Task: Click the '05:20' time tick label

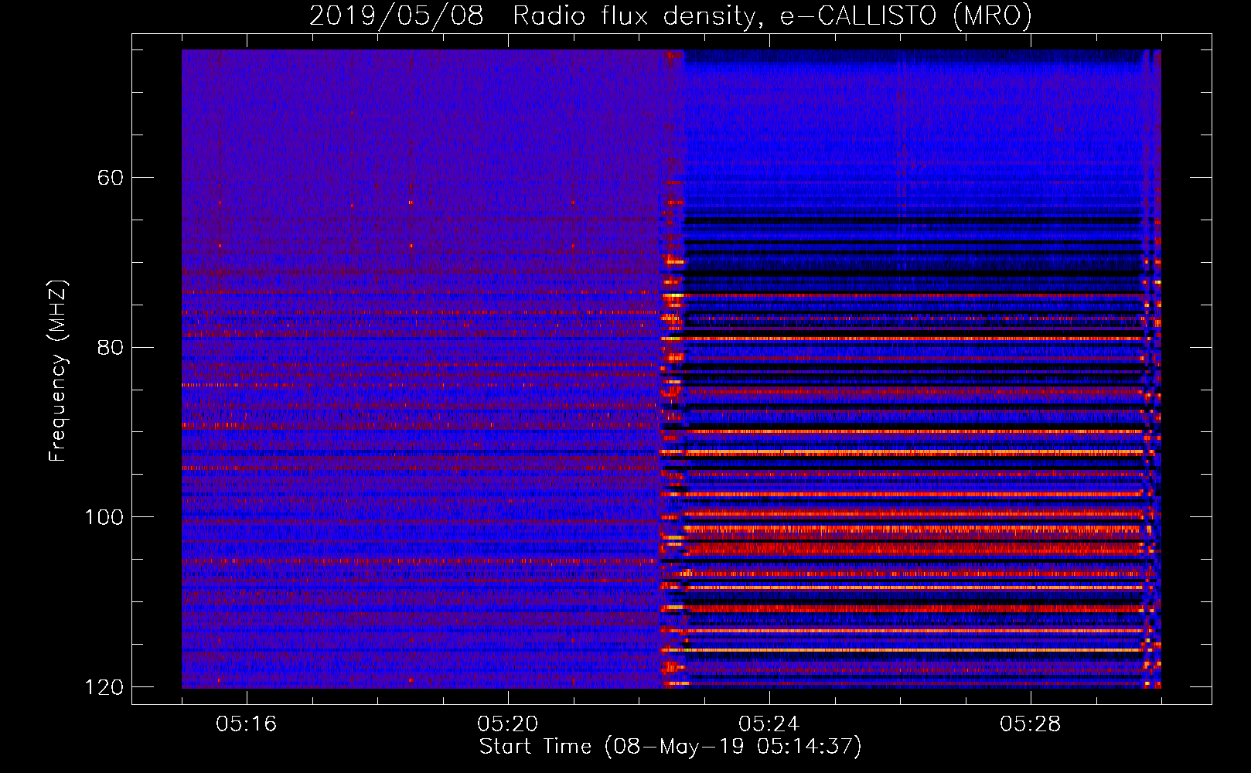Action: 508,724
